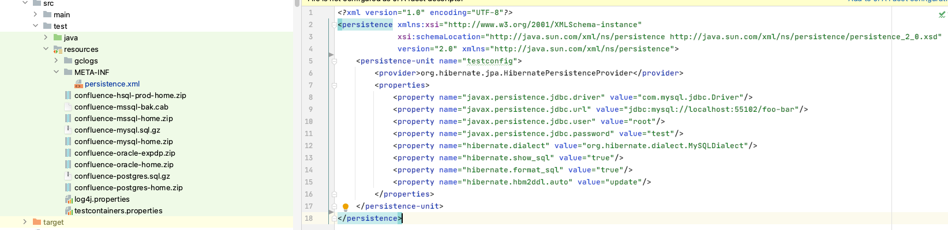Select confluence-postgres.sql.gz file
The width and height of the screenshot is (948, 230).
pos(122,176)
